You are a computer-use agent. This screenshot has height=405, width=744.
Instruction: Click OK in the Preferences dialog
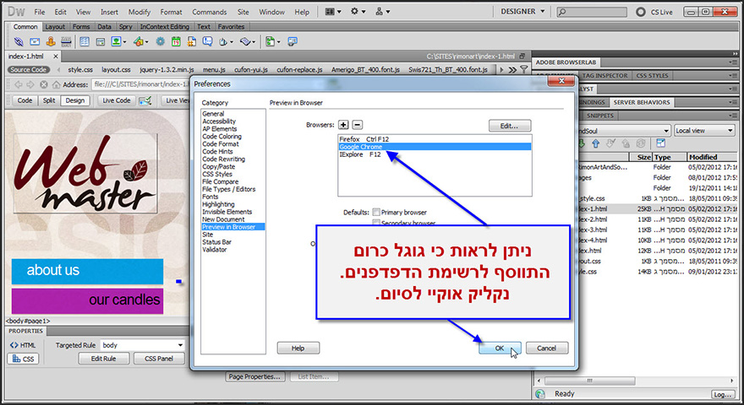500,348
